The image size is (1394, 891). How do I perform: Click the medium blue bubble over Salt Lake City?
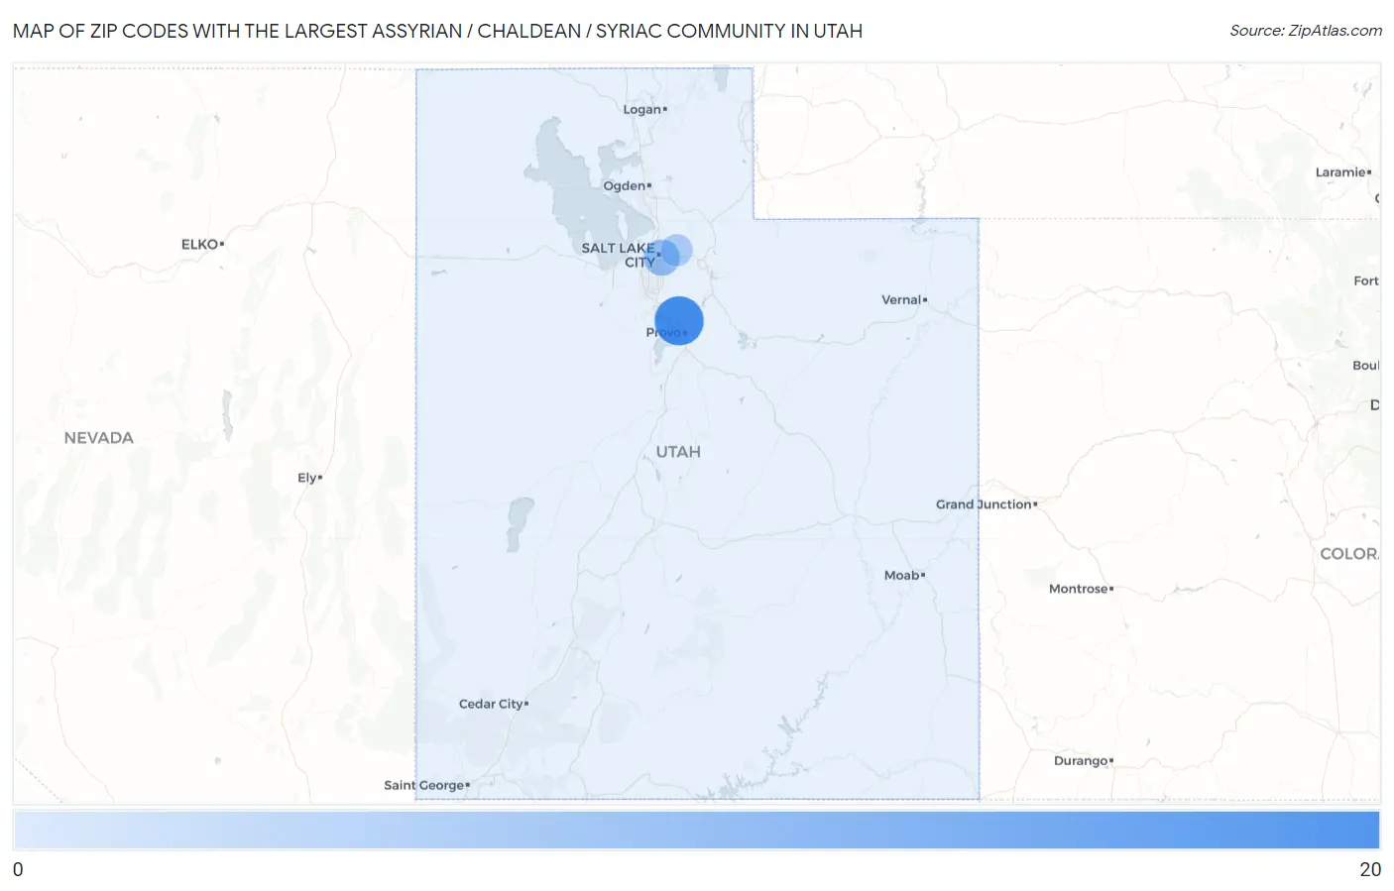click(663, 257)
